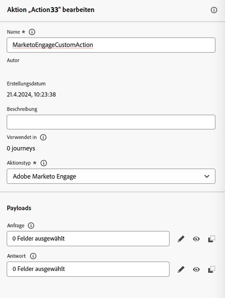Click the info icon in the panel header
Image resolution: width=225 pixels, height=298 pixels.
pos(214,10)
